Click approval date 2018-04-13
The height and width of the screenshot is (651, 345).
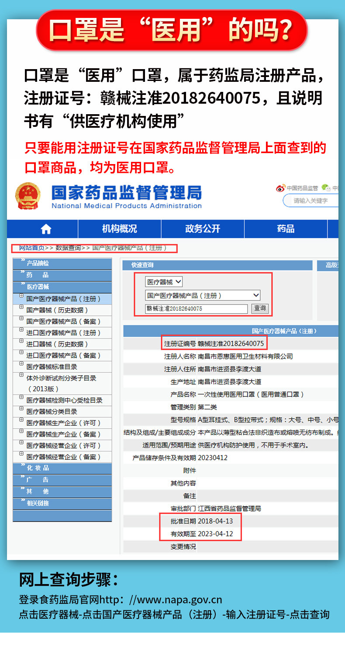click(215, 521)
